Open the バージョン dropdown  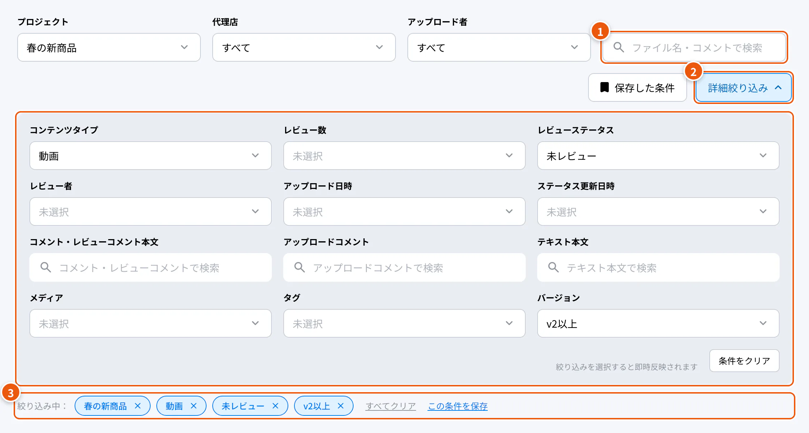(658, 323)
